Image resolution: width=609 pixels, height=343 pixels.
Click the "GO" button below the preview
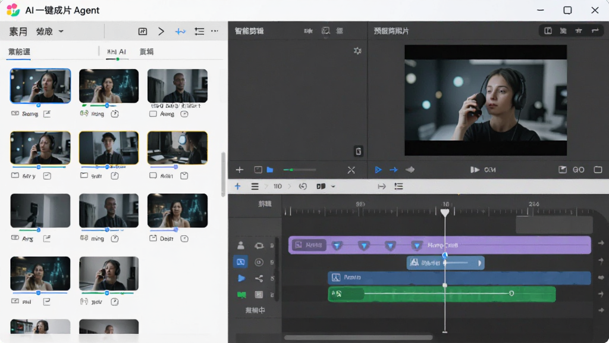coord(578,170)
